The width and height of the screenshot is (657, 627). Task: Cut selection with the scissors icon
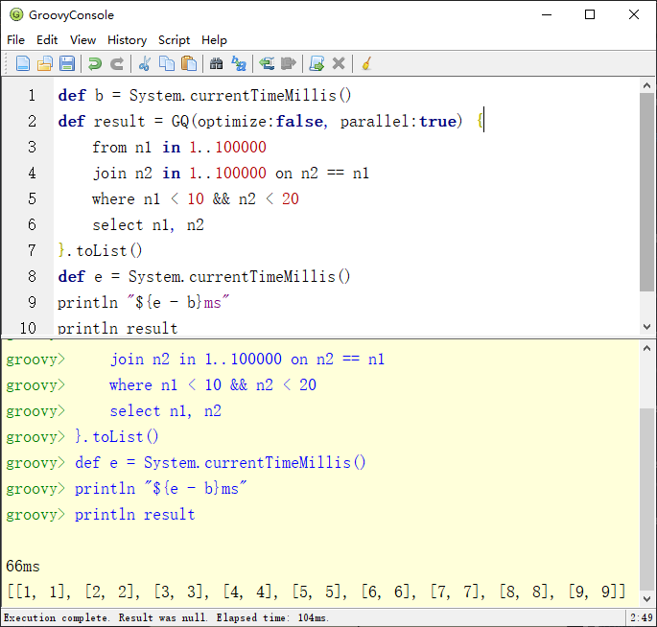145,63
